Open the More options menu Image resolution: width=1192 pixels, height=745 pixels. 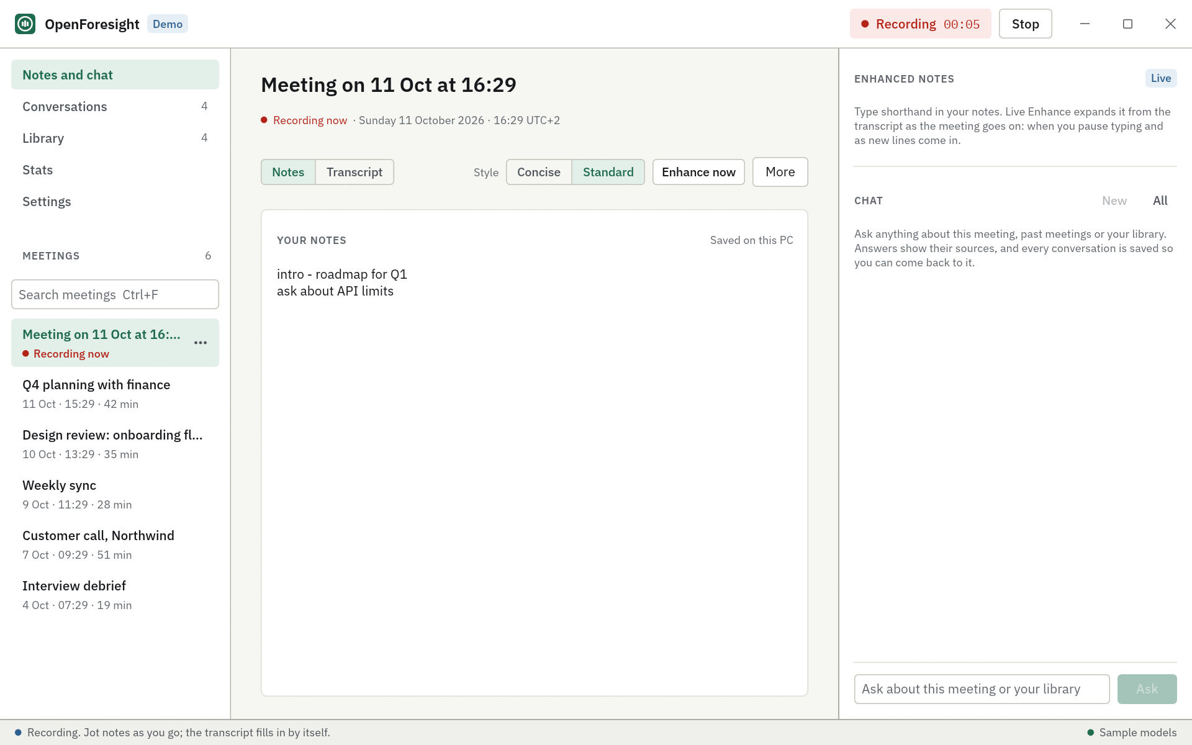click(x=780, y=172)
